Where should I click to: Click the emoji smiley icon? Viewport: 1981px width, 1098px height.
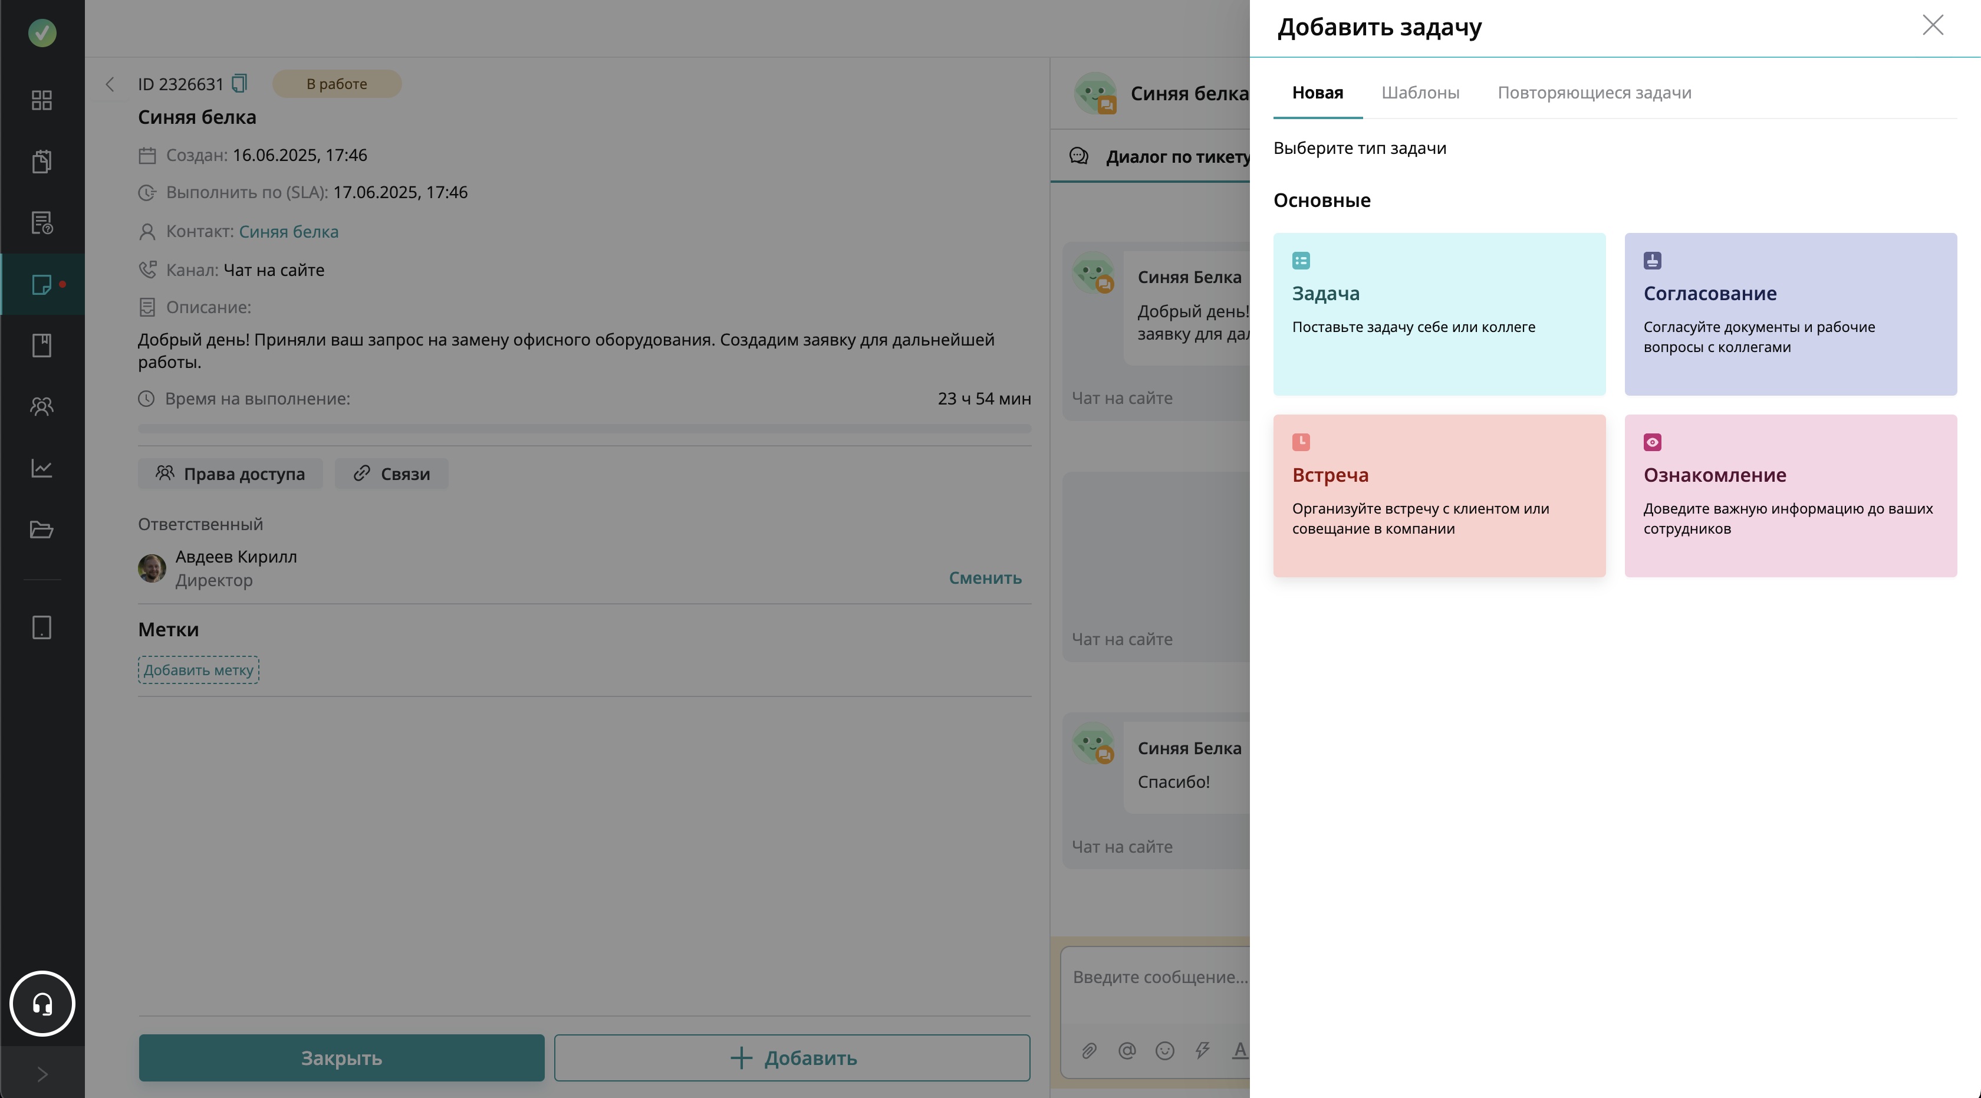pyautogui.click(x=1164, y=1050)
